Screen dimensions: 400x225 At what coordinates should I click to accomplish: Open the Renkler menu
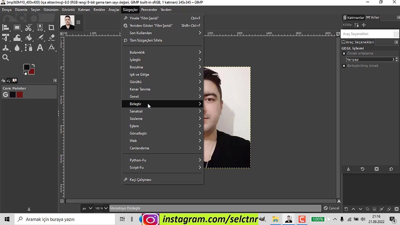point(99,10)
